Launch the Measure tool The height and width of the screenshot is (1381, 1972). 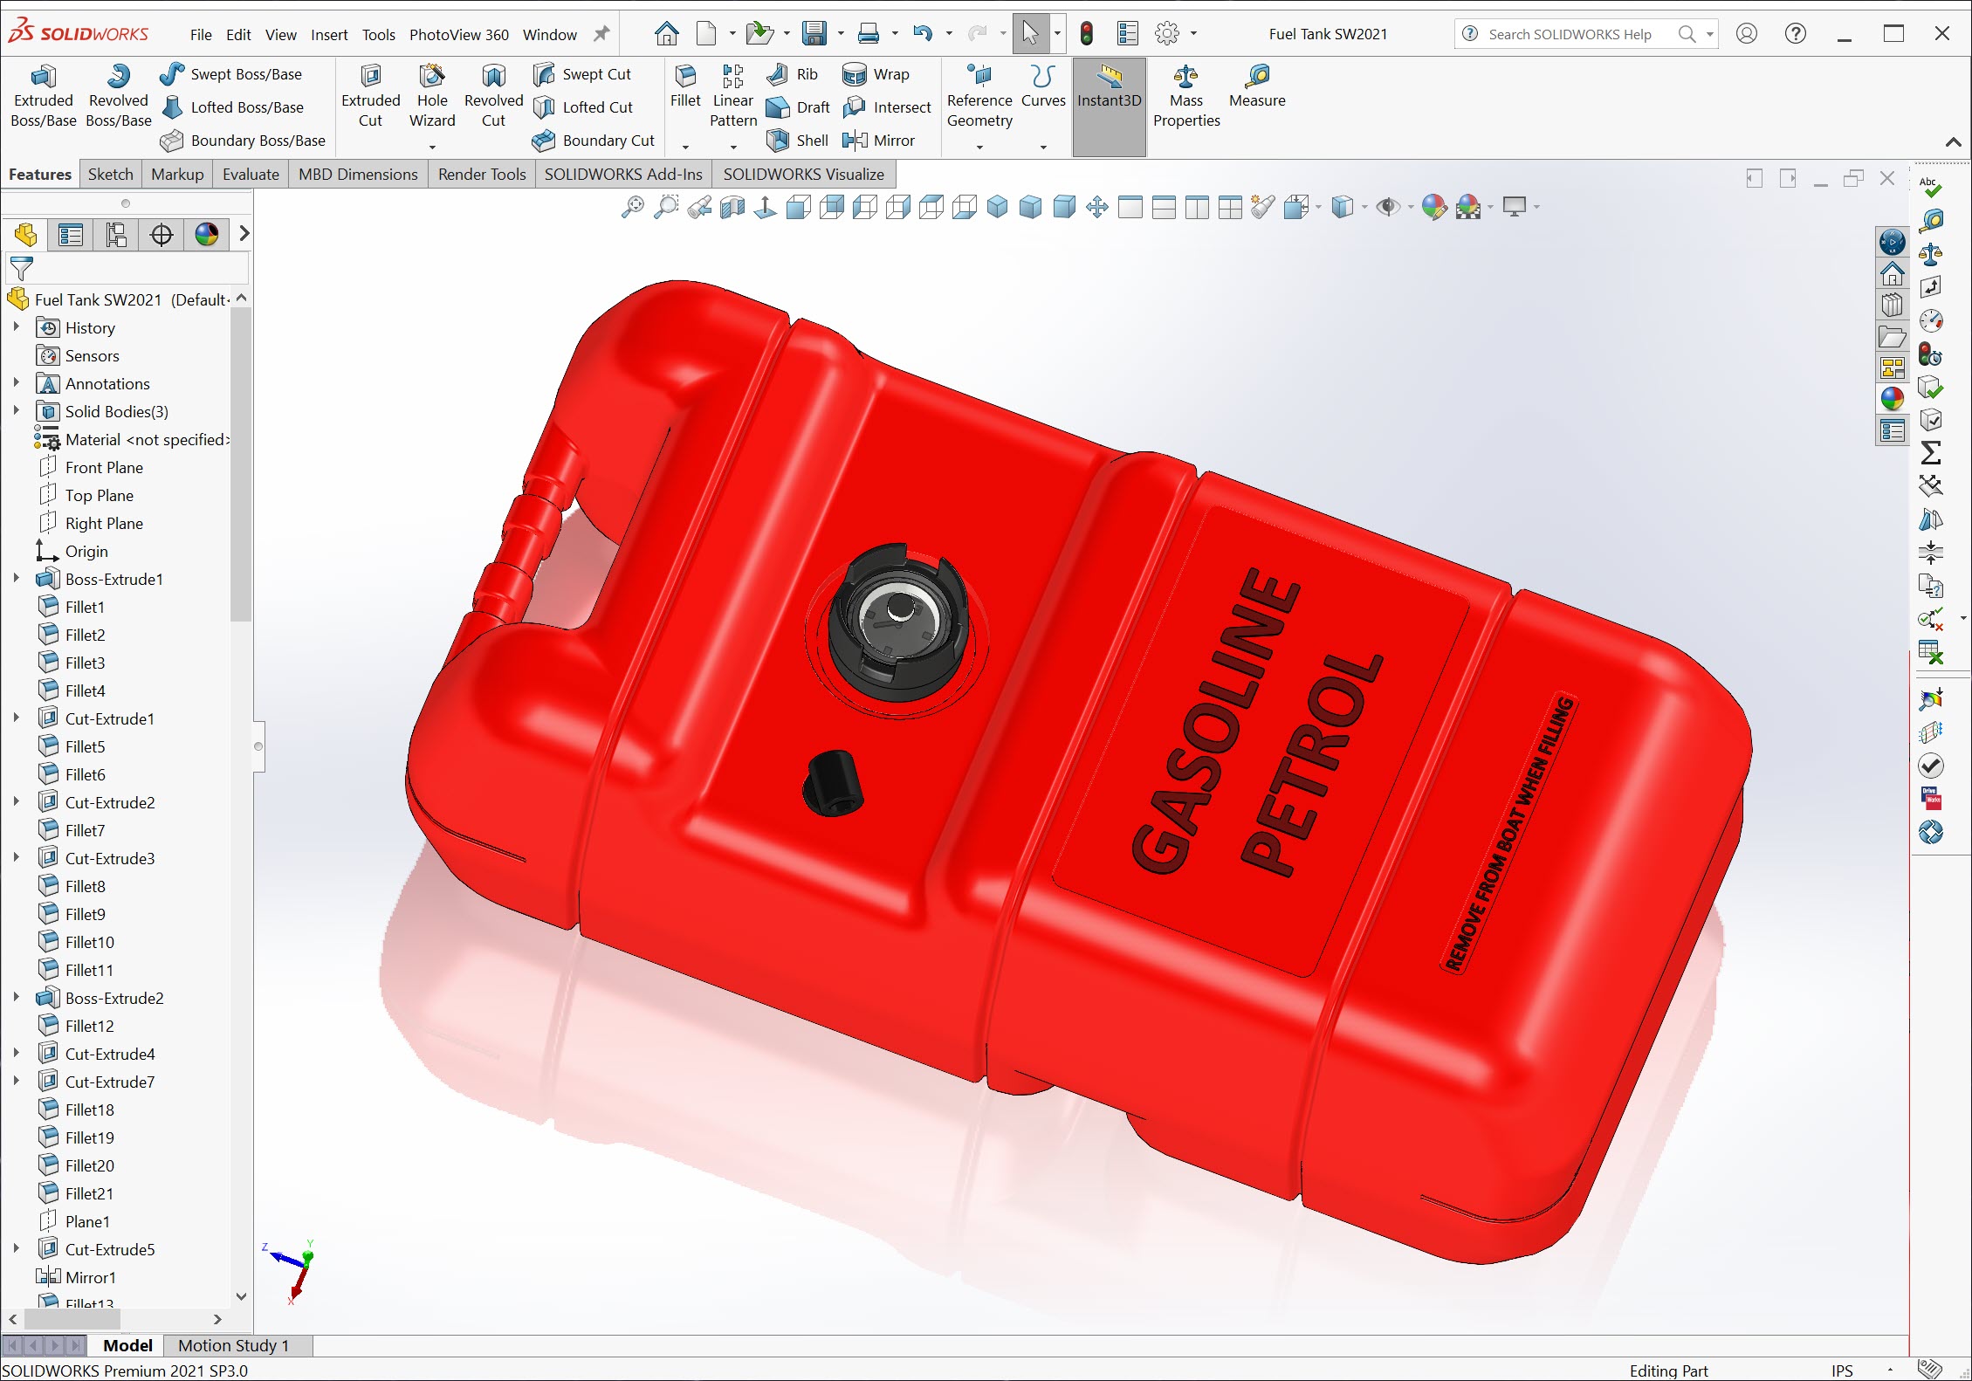[x=1257, y=86]
